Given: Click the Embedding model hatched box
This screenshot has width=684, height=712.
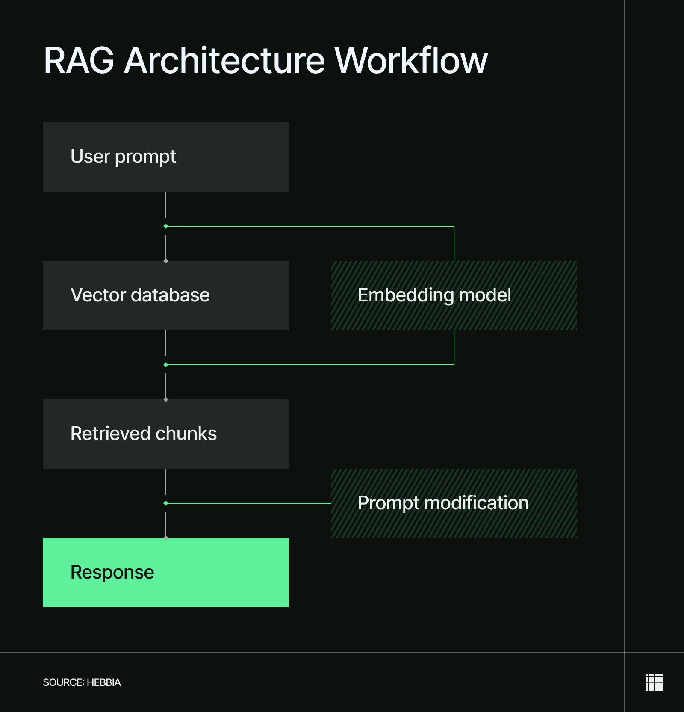Looking at the screenshot, I should point(454,295).
